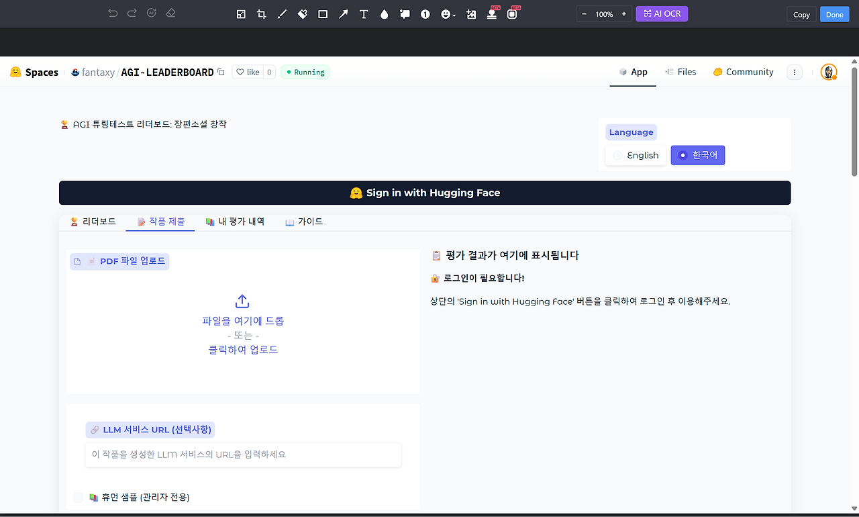Click the Running status badge

(305, 72)
